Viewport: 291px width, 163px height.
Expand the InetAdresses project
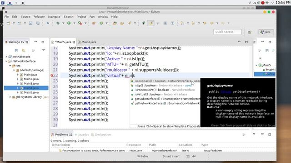[6, 57]
